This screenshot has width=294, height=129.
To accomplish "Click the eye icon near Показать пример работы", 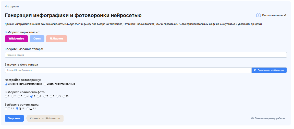I will tap(252, 118).
